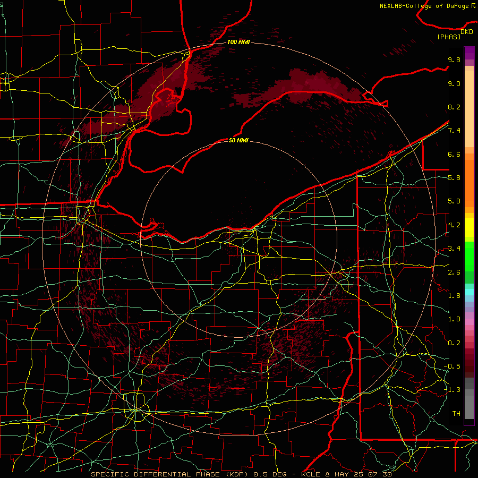Click the purple band atop the color bar

click(469, 53)
